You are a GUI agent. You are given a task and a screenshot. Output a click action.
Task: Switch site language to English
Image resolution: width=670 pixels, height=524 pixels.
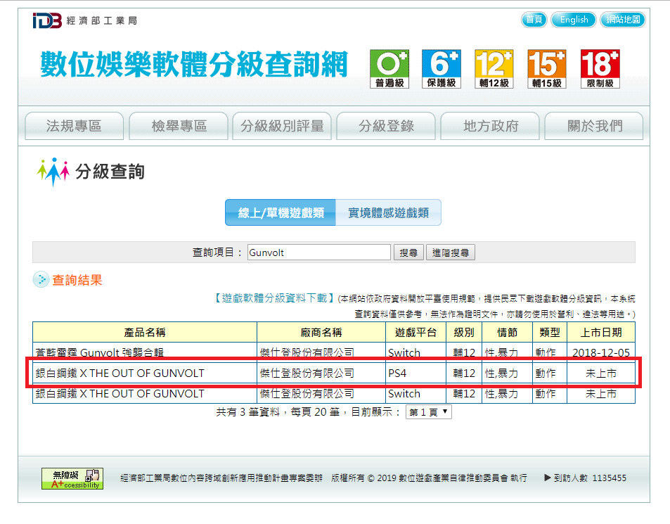[574, 20]
